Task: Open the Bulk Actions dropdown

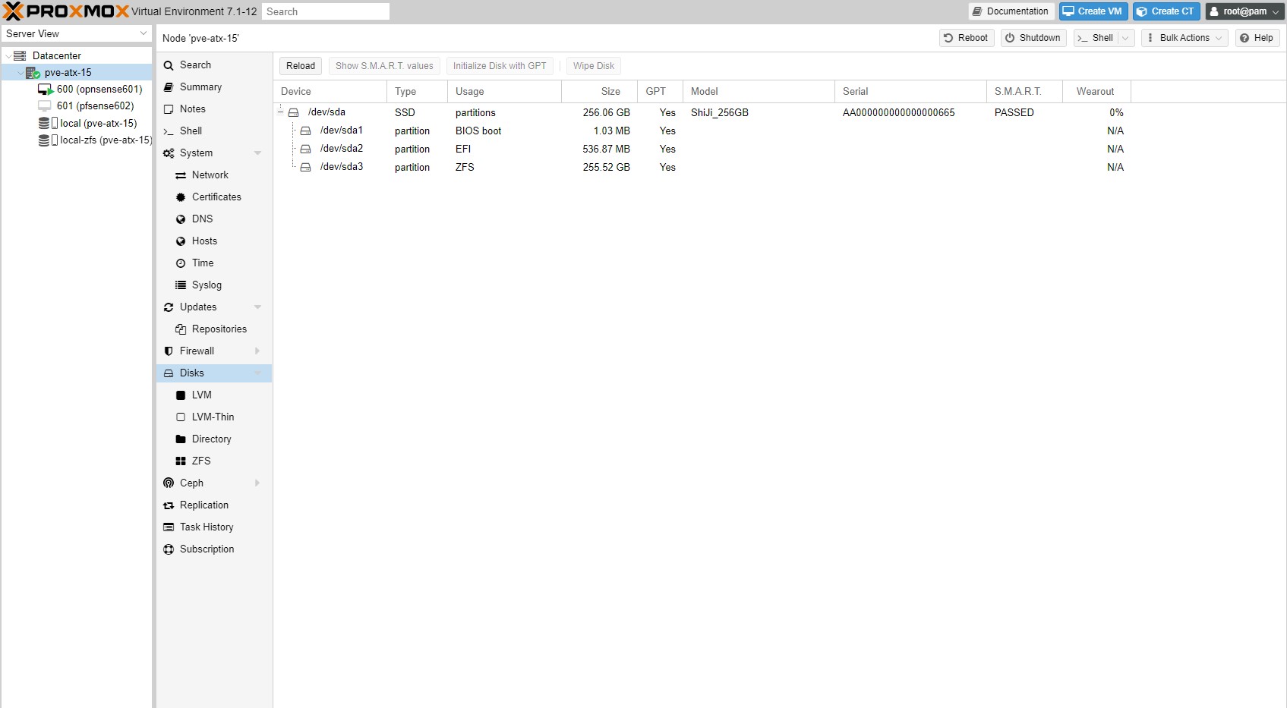Action: coord(1184,38)
